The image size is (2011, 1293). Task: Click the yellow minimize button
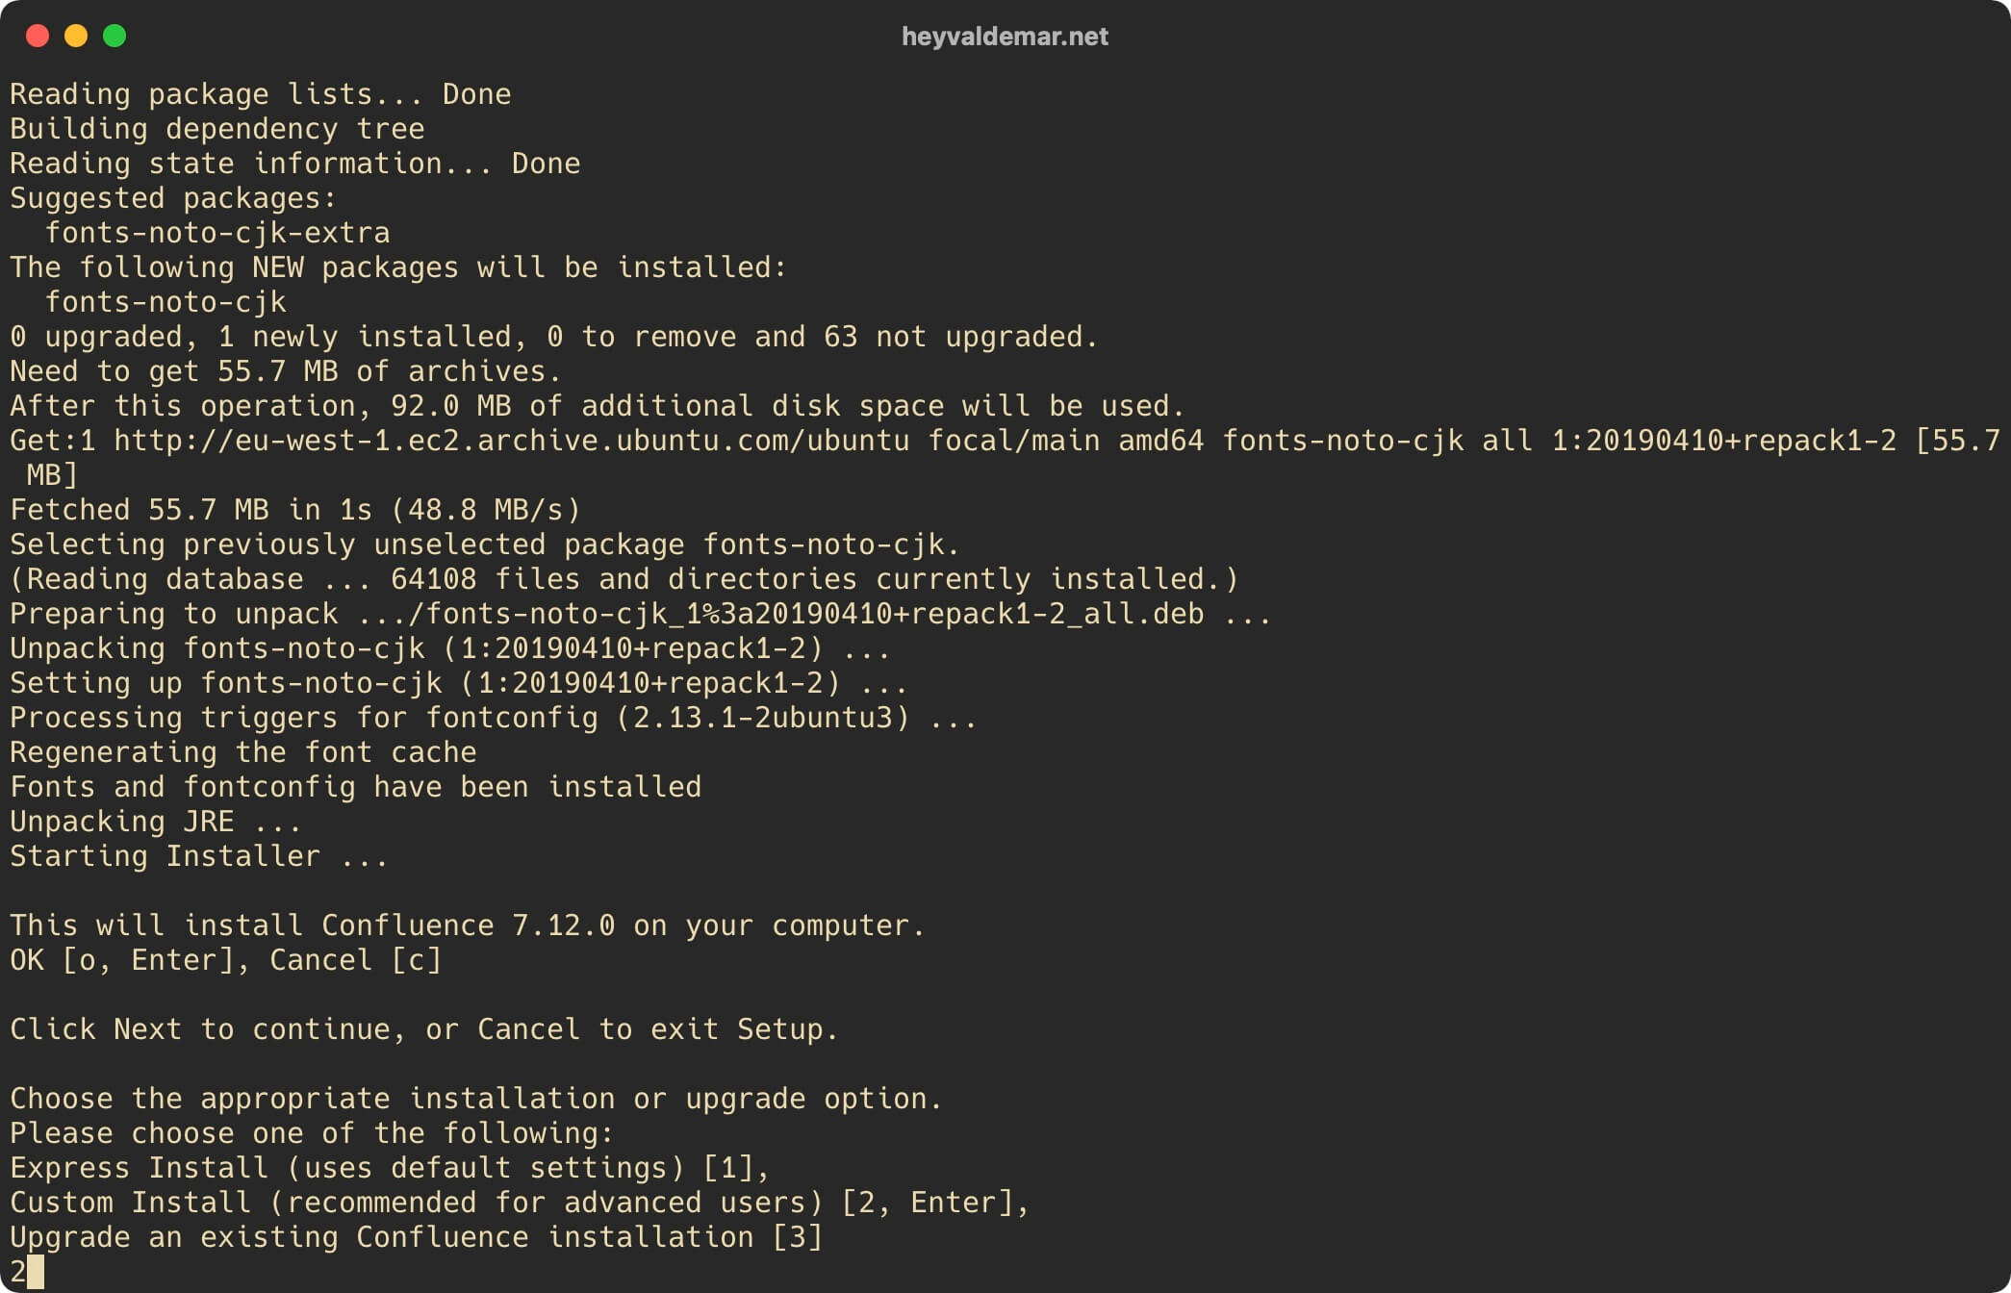click(x=75, y=33)
